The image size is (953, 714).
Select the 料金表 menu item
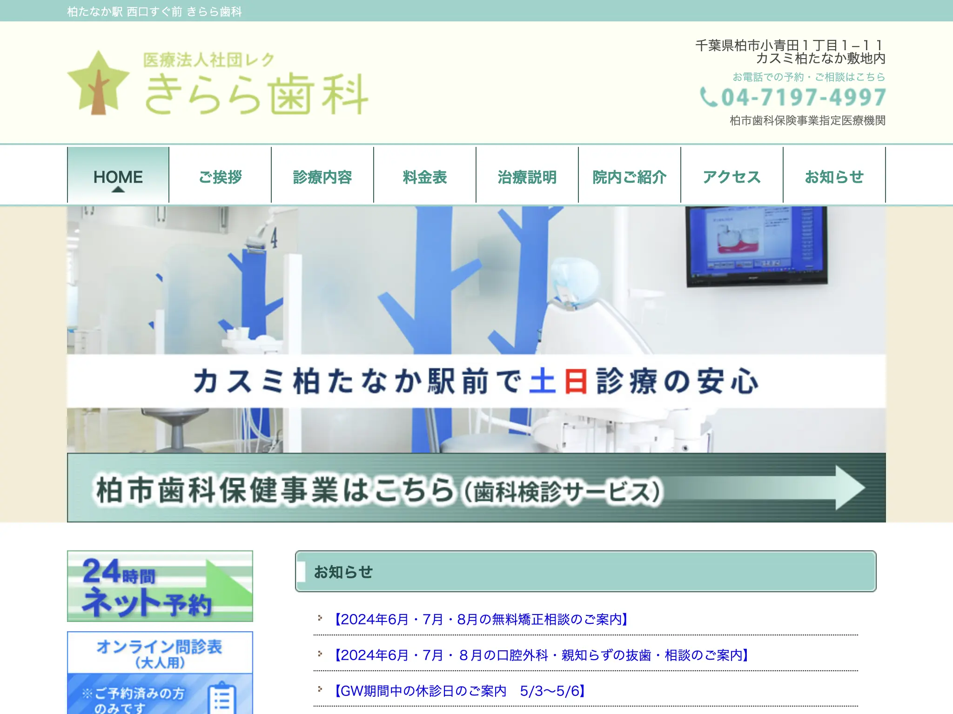[424, 177]
